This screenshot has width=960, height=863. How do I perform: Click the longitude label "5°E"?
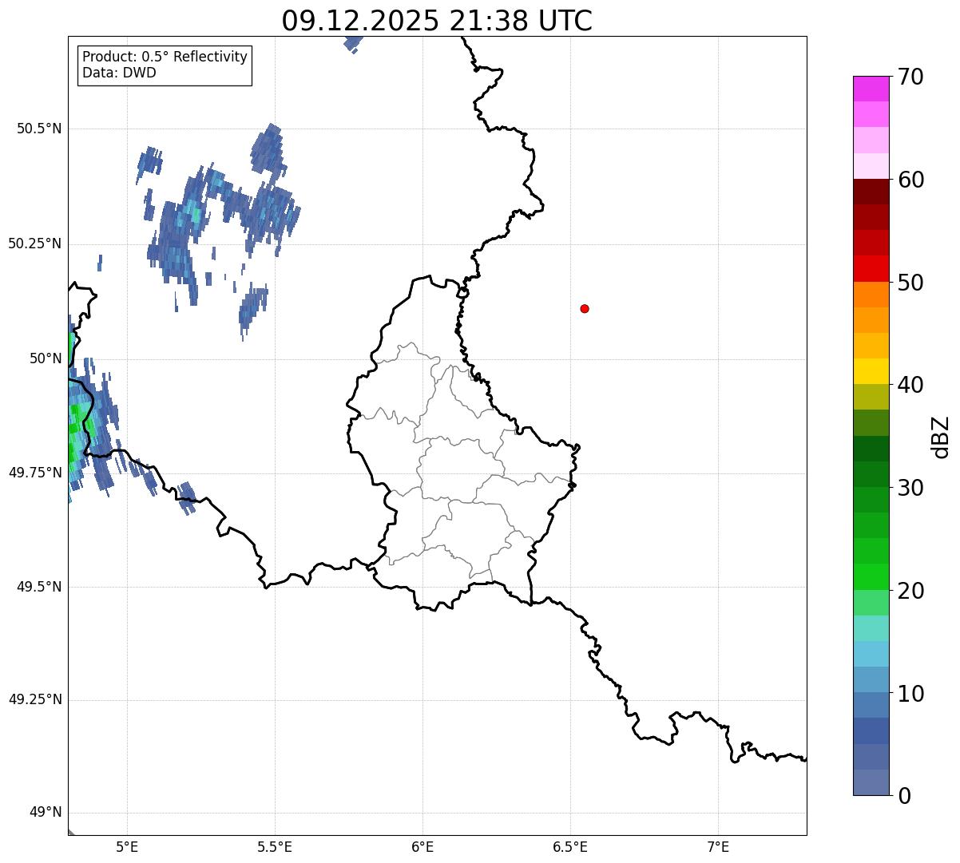[x=127, y=846]
